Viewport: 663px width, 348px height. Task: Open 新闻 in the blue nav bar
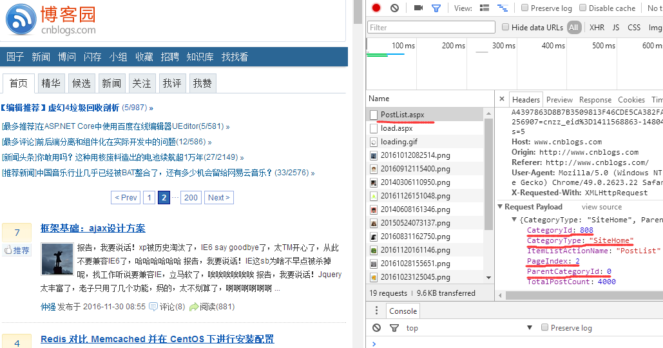coord(41,57)
